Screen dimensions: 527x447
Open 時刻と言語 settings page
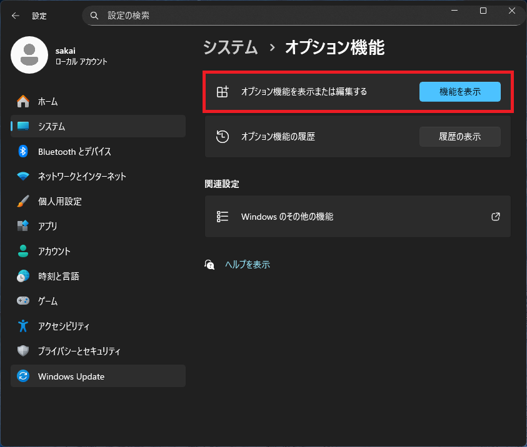[x=98, y=276]
